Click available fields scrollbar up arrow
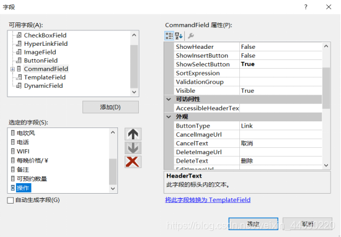Viewport: 341px width, 237px height. tap(134, 35)
